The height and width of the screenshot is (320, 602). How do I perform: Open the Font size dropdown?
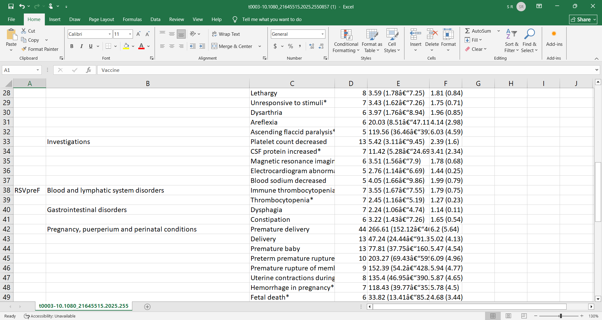pyautogui.click(x=130, y=34)
